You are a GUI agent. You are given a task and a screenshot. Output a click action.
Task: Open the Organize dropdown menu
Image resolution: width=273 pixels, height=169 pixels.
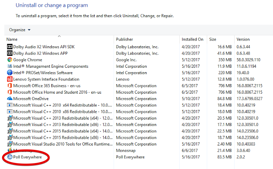[x=20, y=30]
